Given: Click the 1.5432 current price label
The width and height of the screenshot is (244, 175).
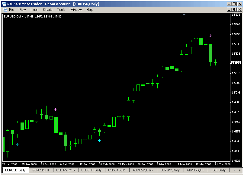Looking at the screenshot, I should [x=236, y=63].
